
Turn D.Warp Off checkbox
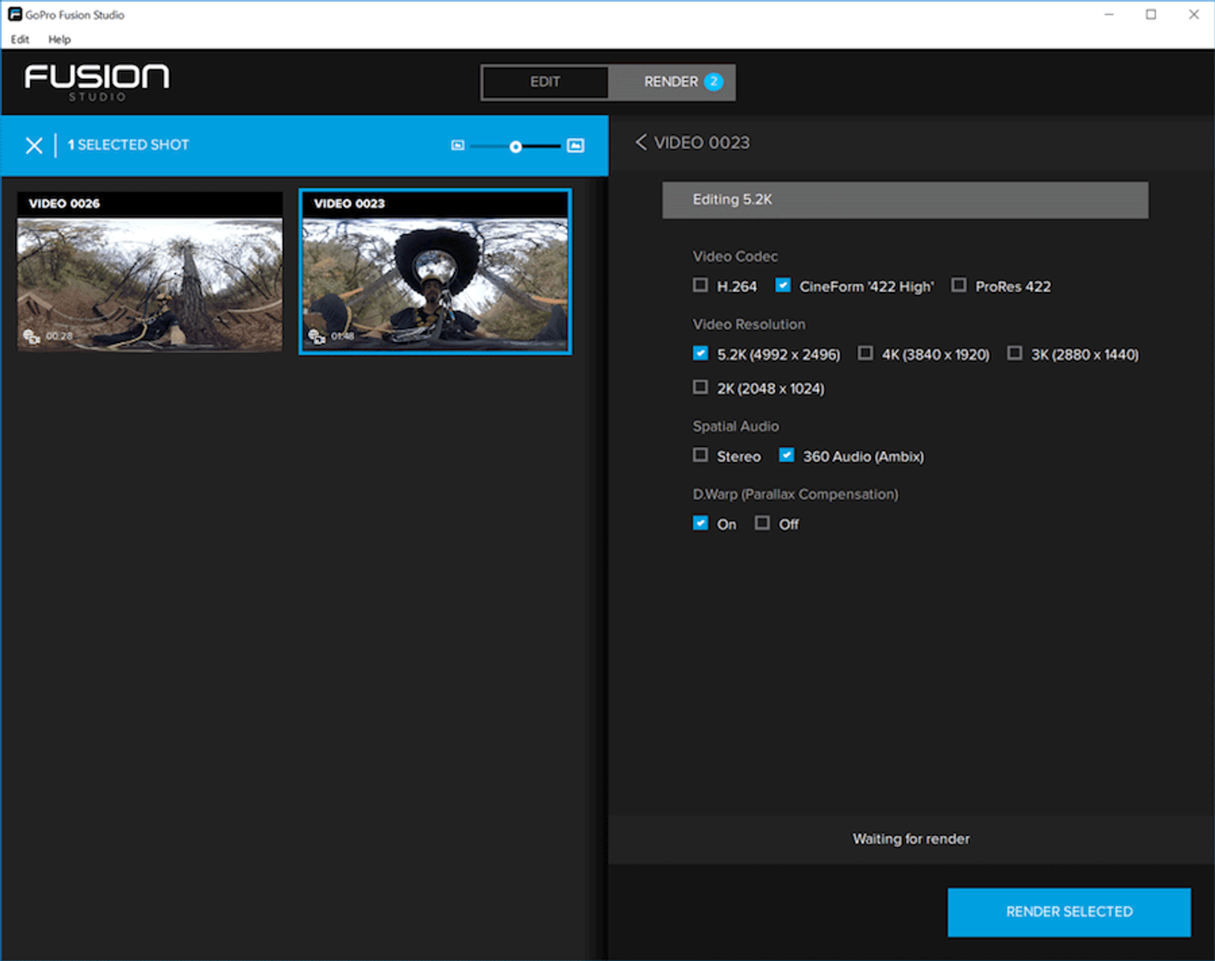(762, 523)
